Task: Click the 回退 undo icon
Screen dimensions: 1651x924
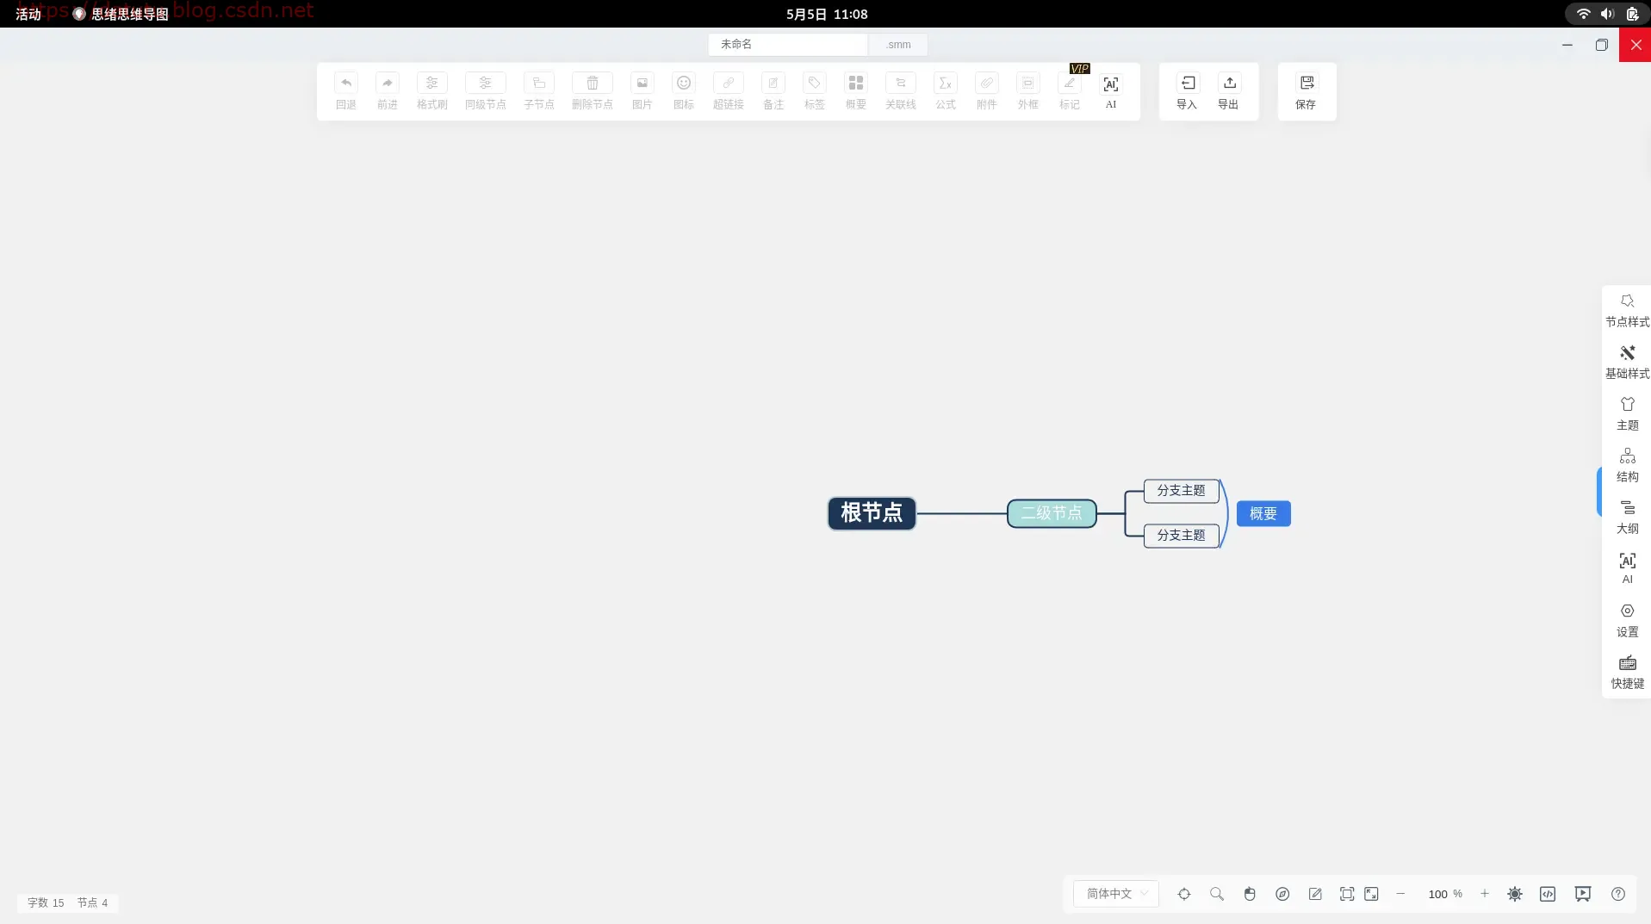Action: (345, 83)
